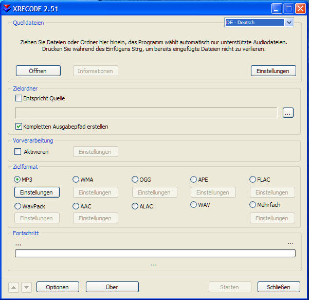Click the move-up arrow button
Viewport: 309px width, 300px height.
13,287
